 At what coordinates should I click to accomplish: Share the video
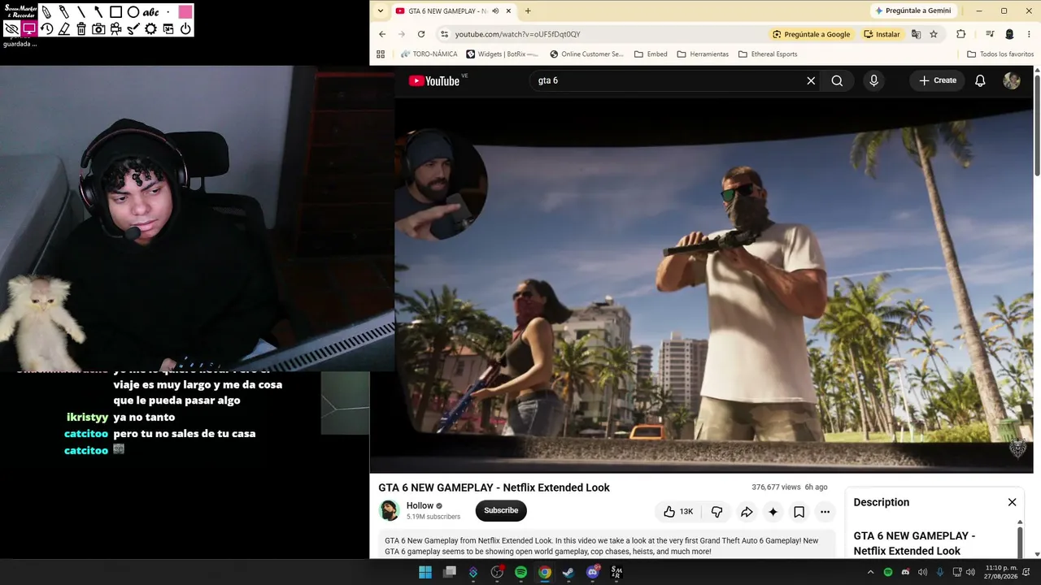(x=747, y=511)
